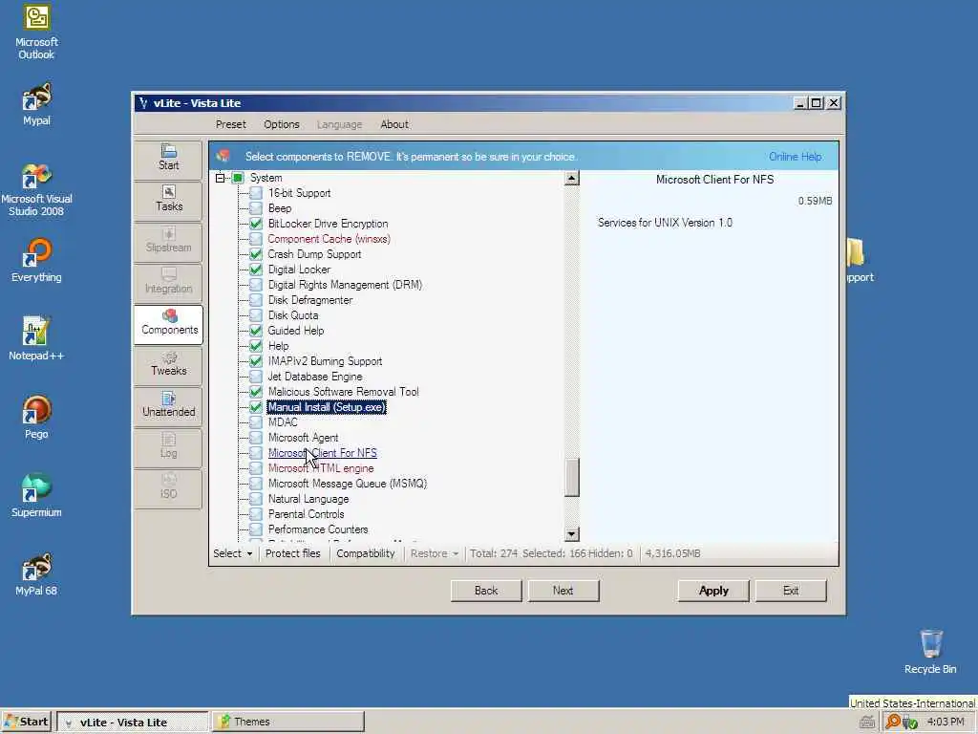Click the Back button

(x=486, y=591)
